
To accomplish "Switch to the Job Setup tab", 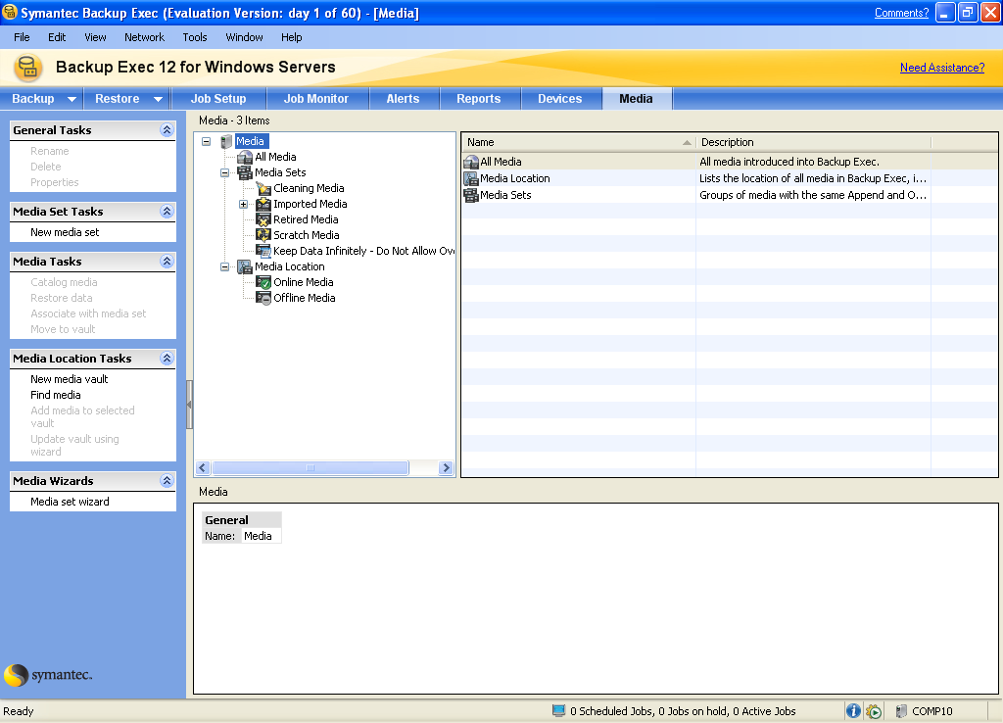I will (218, 99).
